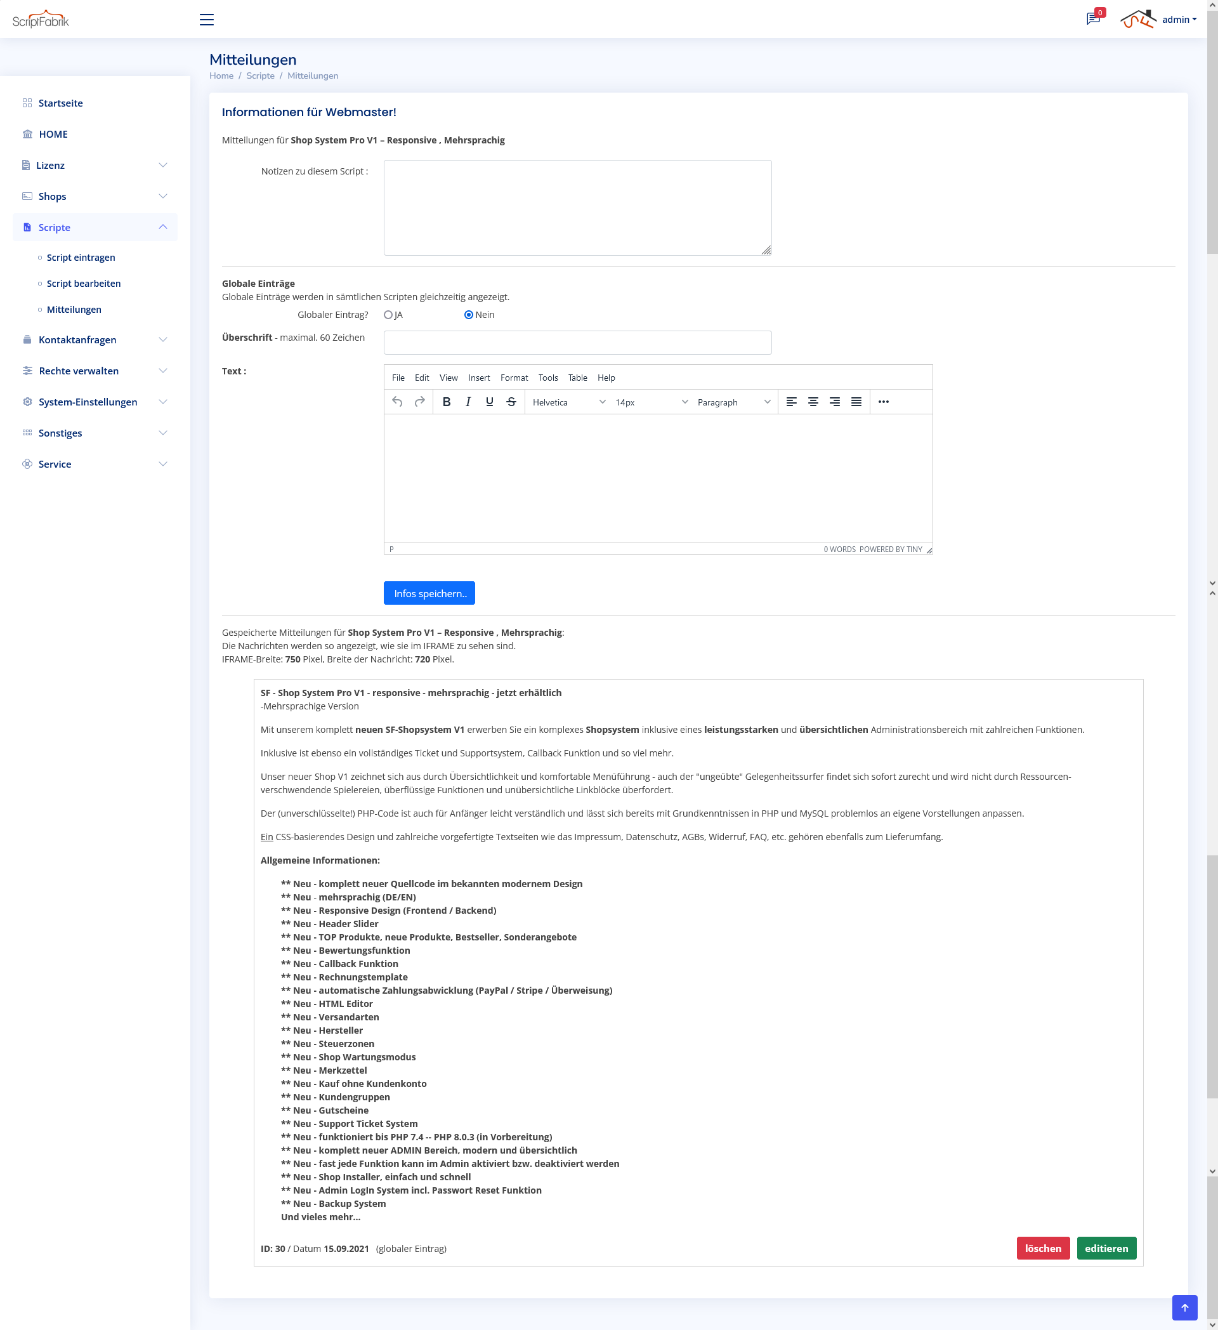This screenshot has height=1330, width=1218.
Task: Click the Notizen zu diesem Script textarea
Action: point(577,207)
